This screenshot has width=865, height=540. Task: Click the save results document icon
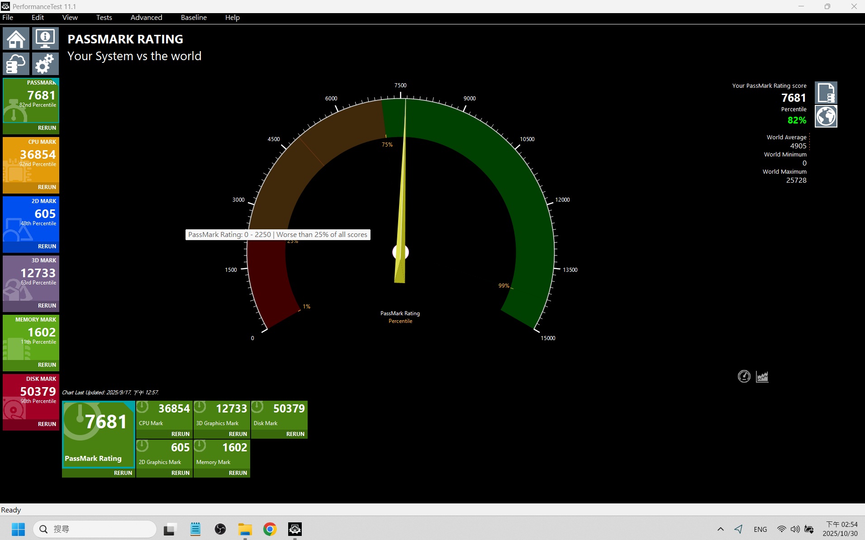(x=826, y=93)
